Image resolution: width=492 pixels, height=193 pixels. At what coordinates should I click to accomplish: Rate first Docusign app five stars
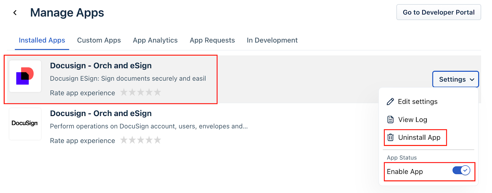[157, 92]
